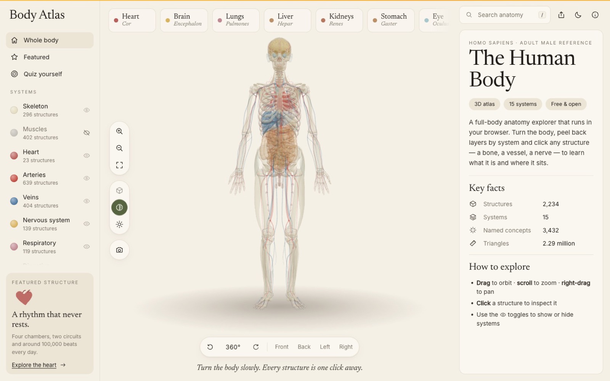Select the partially visible Eye organ chip
The image size is (610, 381).
click(x=435, y=20)
